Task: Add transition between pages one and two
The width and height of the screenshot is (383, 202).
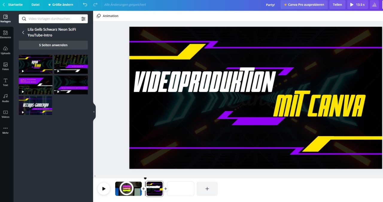Action: (x=143, y=189)
